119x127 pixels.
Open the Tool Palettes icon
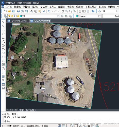click(88, 11)
